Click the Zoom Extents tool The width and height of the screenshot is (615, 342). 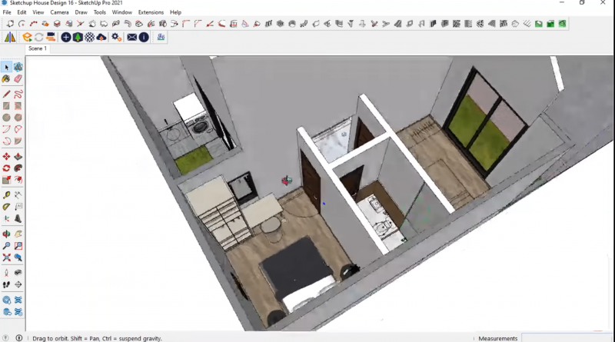(6, 257)
